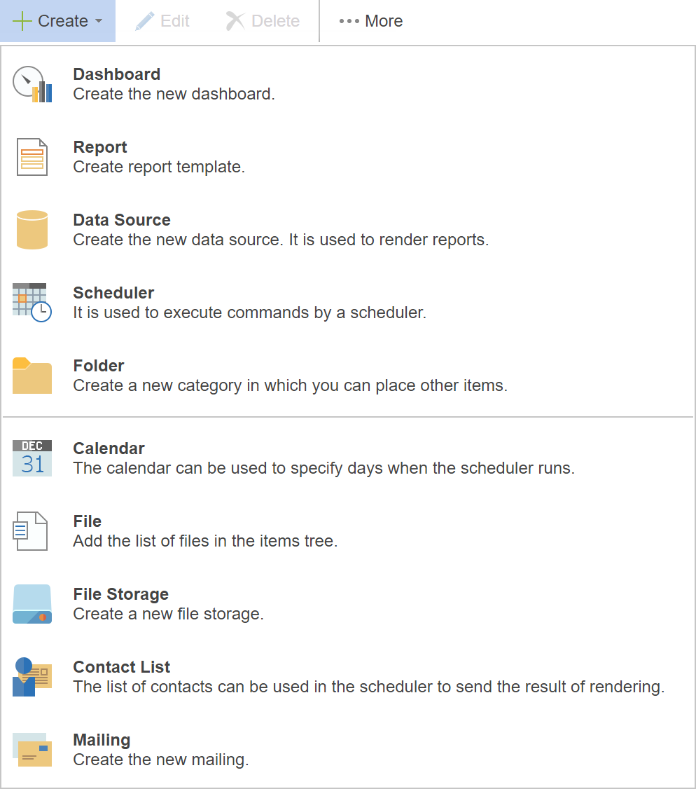
Task: Click the Mailing envelope icon
Action: click(32, 750)
